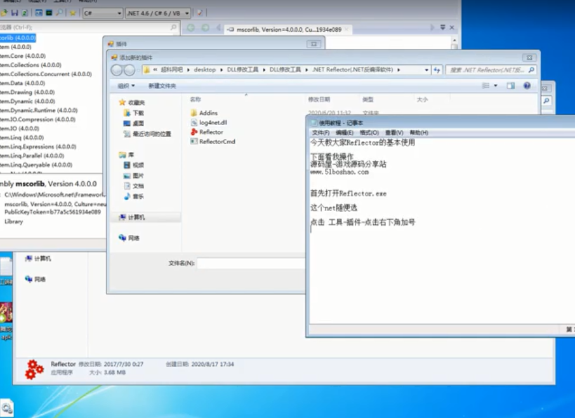Open the 查看(V) menu in Notepad

(x=394, y=133)
